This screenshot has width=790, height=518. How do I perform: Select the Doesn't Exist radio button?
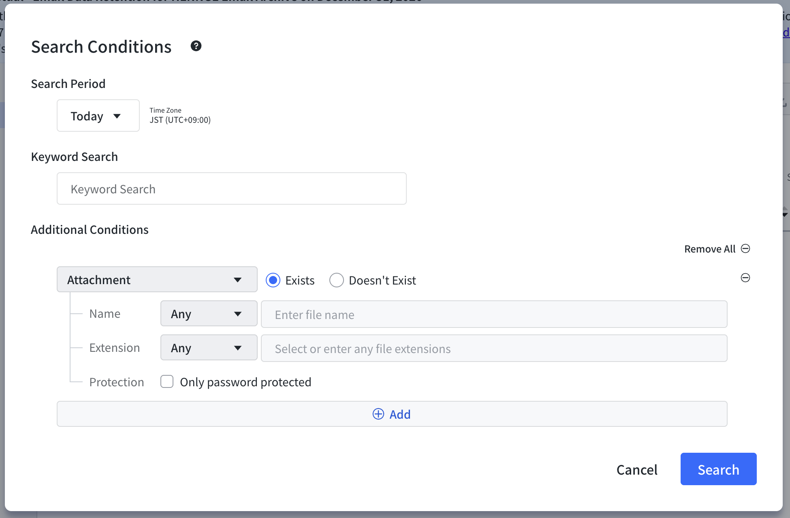point(337,280)
